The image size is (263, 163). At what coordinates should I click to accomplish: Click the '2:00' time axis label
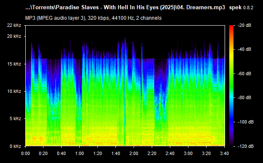[134, 153]
